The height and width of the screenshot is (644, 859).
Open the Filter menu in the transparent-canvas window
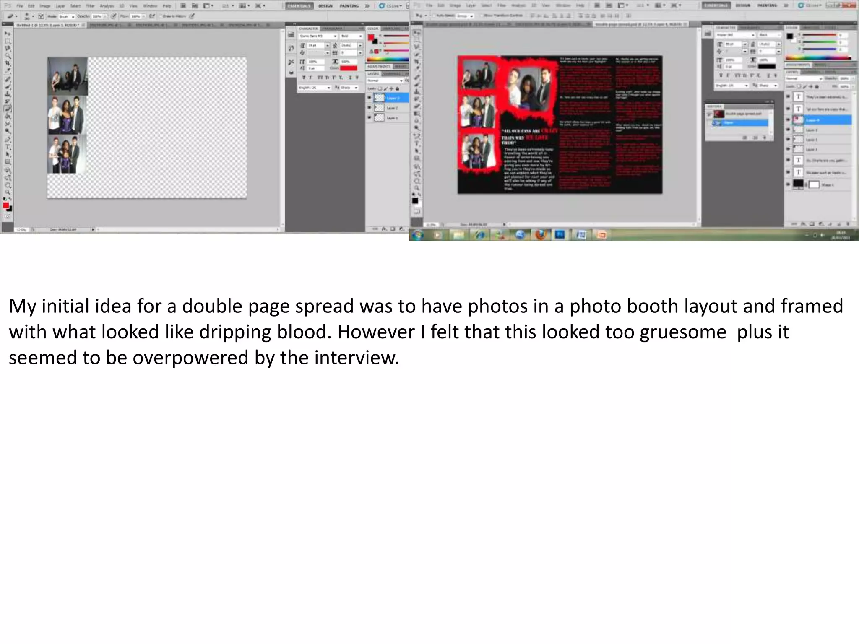pyautogui.click(x=90, y=6)
